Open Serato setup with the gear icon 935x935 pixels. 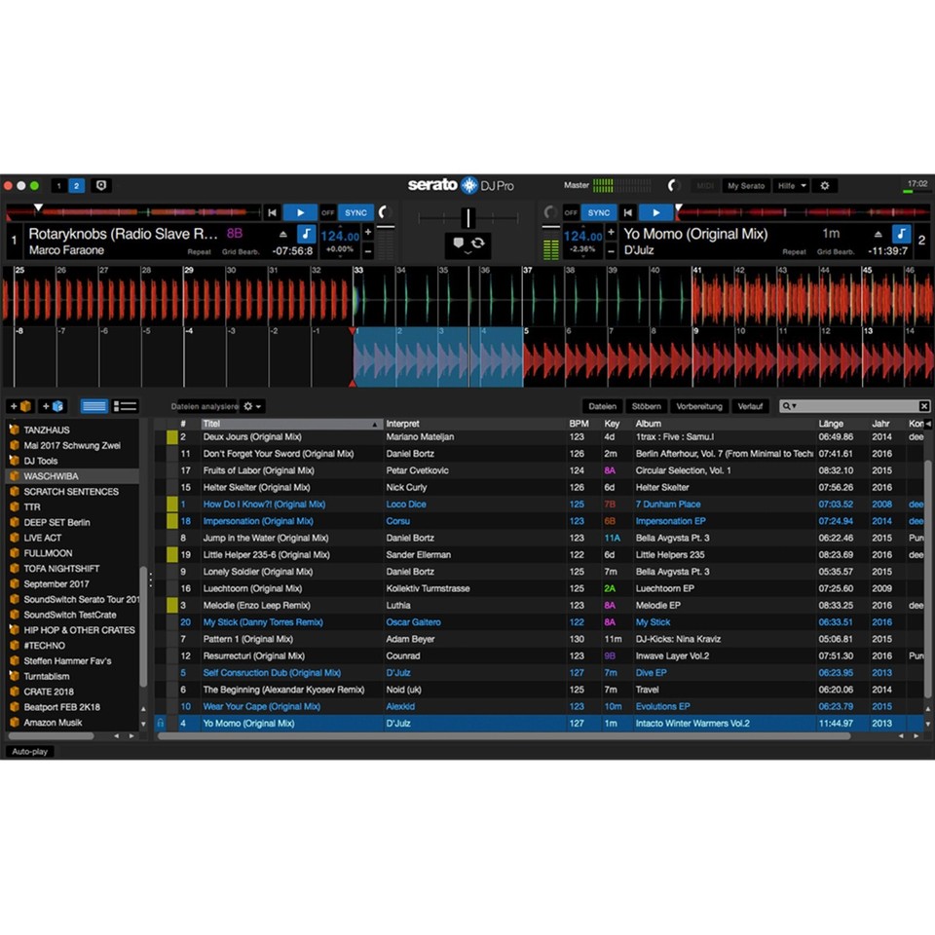[x=827, y=185]
